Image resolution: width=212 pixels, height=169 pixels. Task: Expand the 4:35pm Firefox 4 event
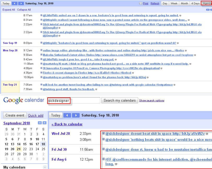tap(41, 73)
